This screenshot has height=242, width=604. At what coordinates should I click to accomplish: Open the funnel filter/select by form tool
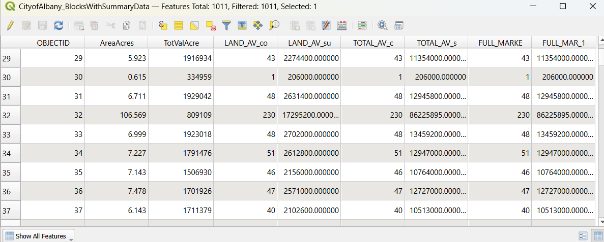point(226,25)
